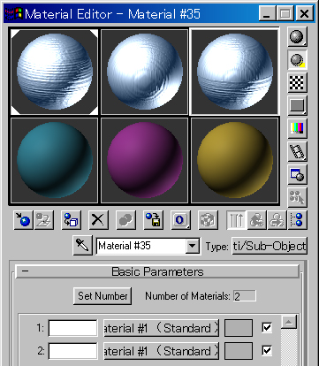Image resolution: width=319 pixels, height=366 pixels.
Task: Click the Put to Library icon
Action: [x=153, y=220]
